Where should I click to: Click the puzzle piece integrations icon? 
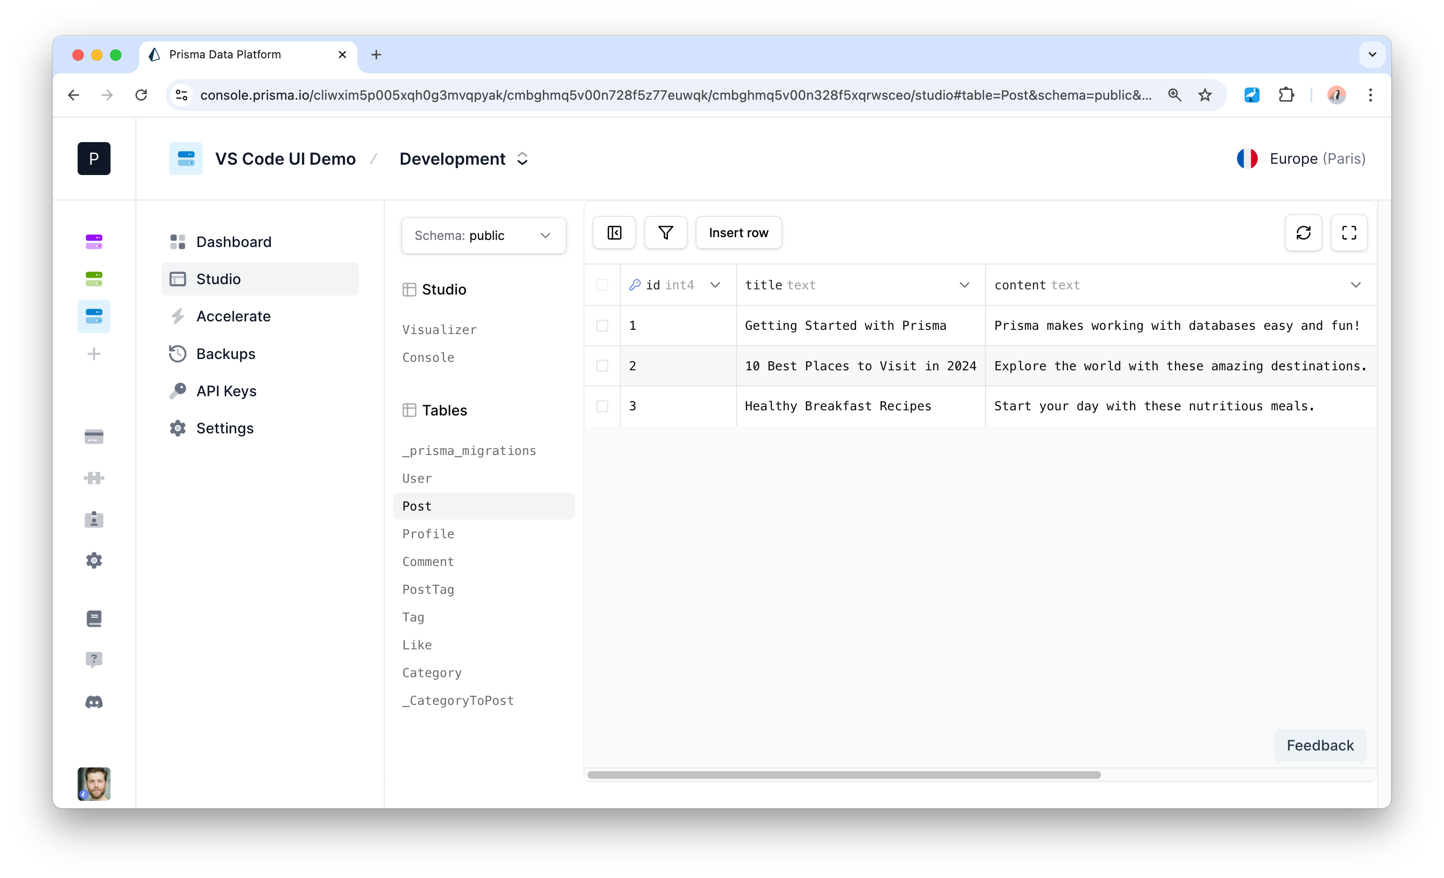pos(94,478)
